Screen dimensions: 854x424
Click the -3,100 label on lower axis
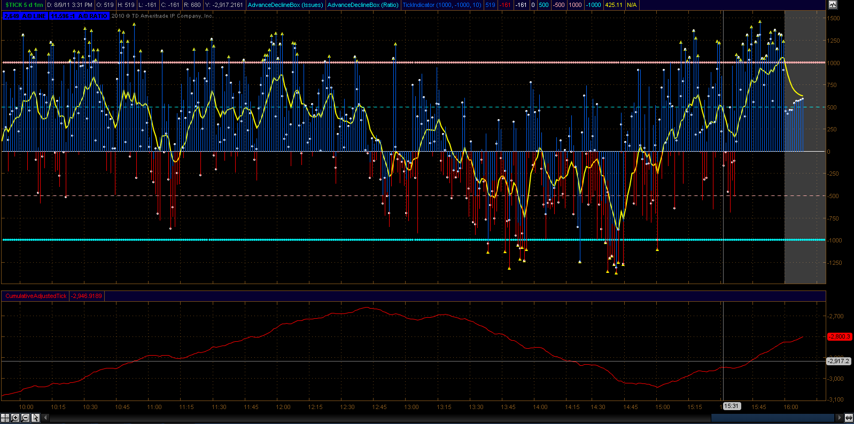tap(835, 399)
